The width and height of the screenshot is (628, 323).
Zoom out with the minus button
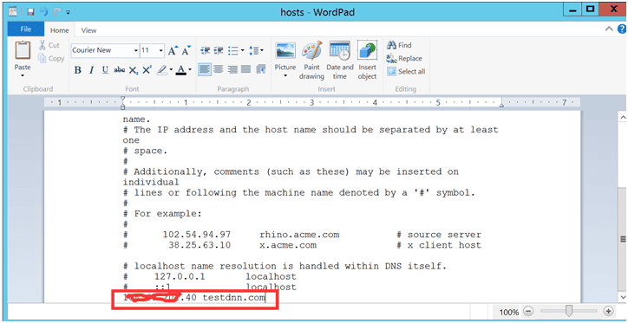[x=528, y=311]
